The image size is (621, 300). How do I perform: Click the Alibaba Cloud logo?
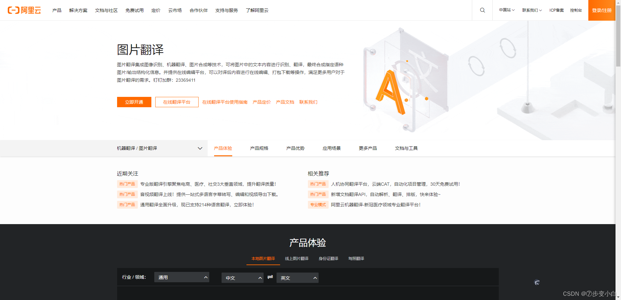pyautogui.click(x=24, y=10)
